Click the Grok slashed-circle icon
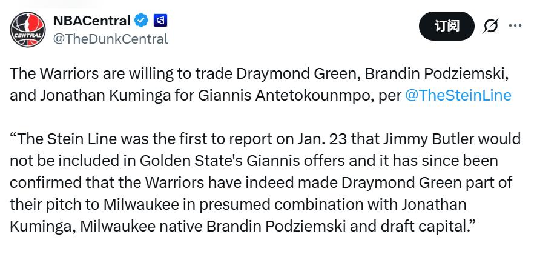537x254 pixels. point(490,26)
